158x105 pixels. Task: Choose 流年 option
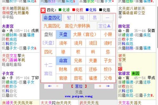pos(63,43)
